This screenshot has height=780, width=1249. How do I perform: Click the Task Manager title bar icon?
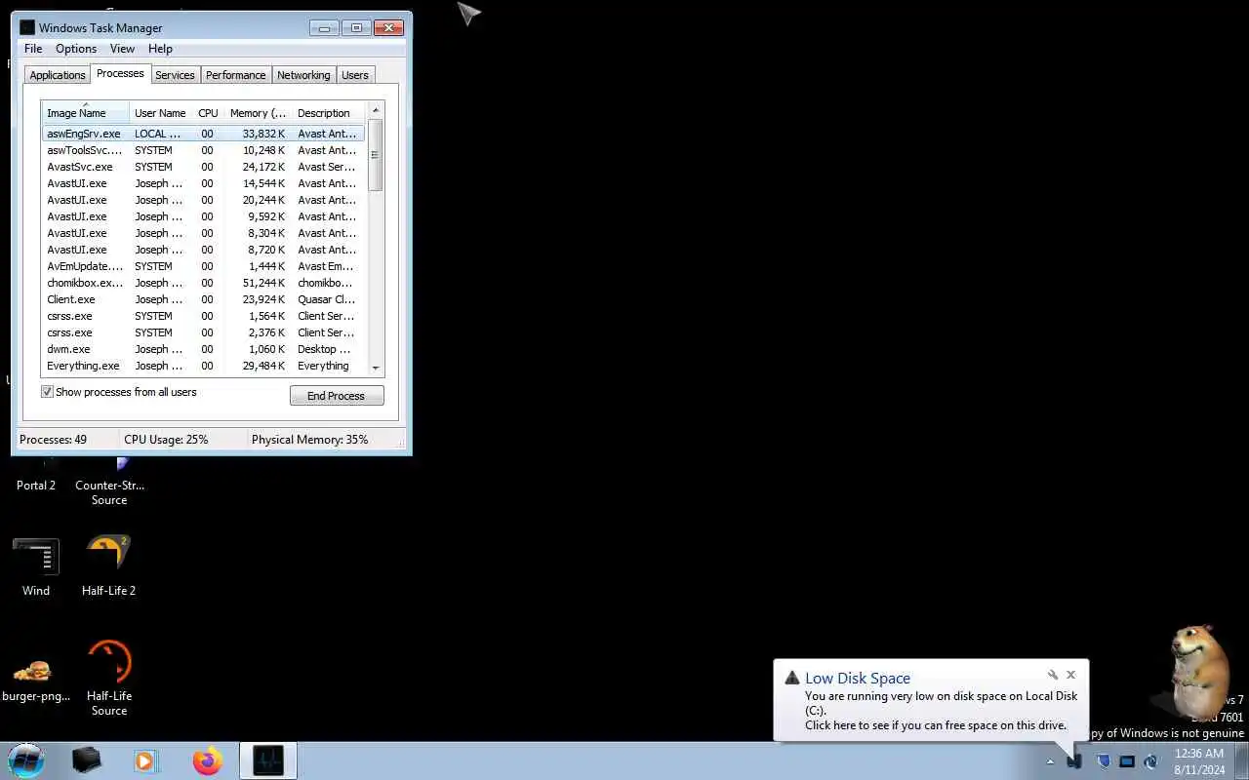[x=27, y=27]
